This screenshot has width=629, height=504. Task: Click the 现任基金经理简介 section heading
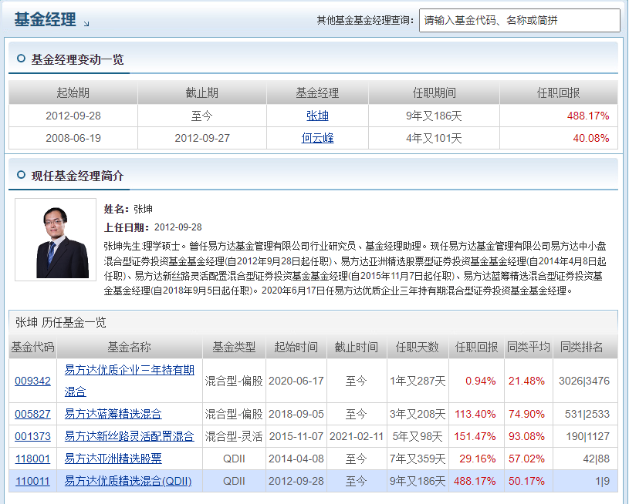(x=77, y=176)
